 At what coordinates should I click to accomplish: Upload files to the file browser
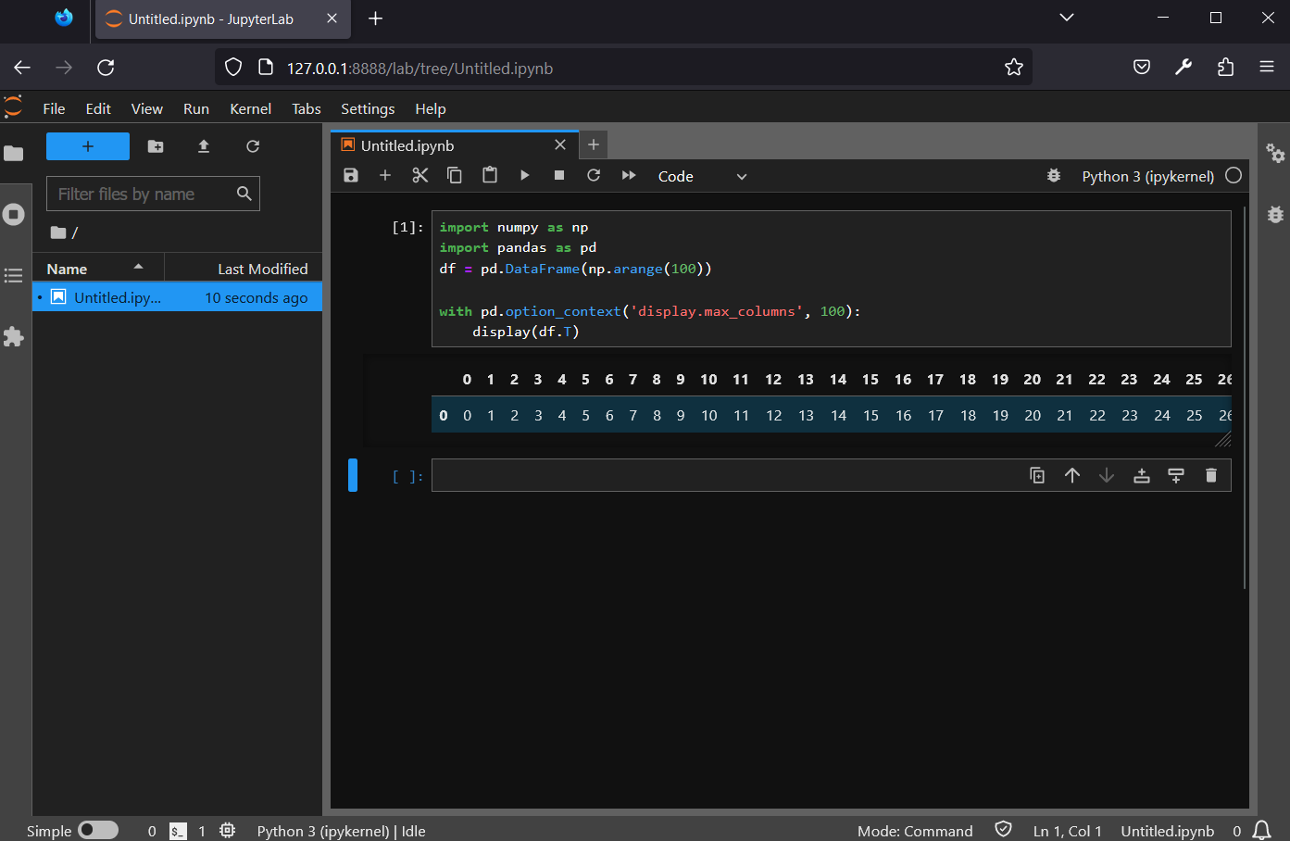pyautogui.click(x=203, y=146)
